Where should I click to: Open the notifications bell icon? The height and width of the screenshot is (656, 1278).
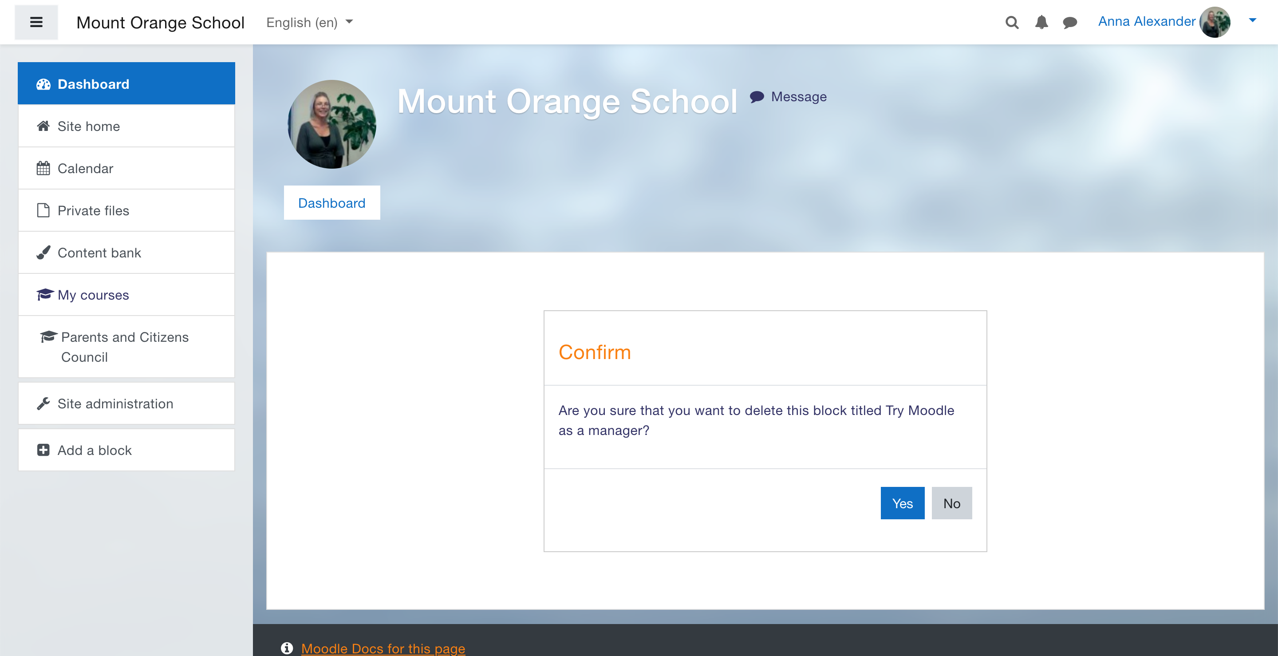tap(1041, 22)
